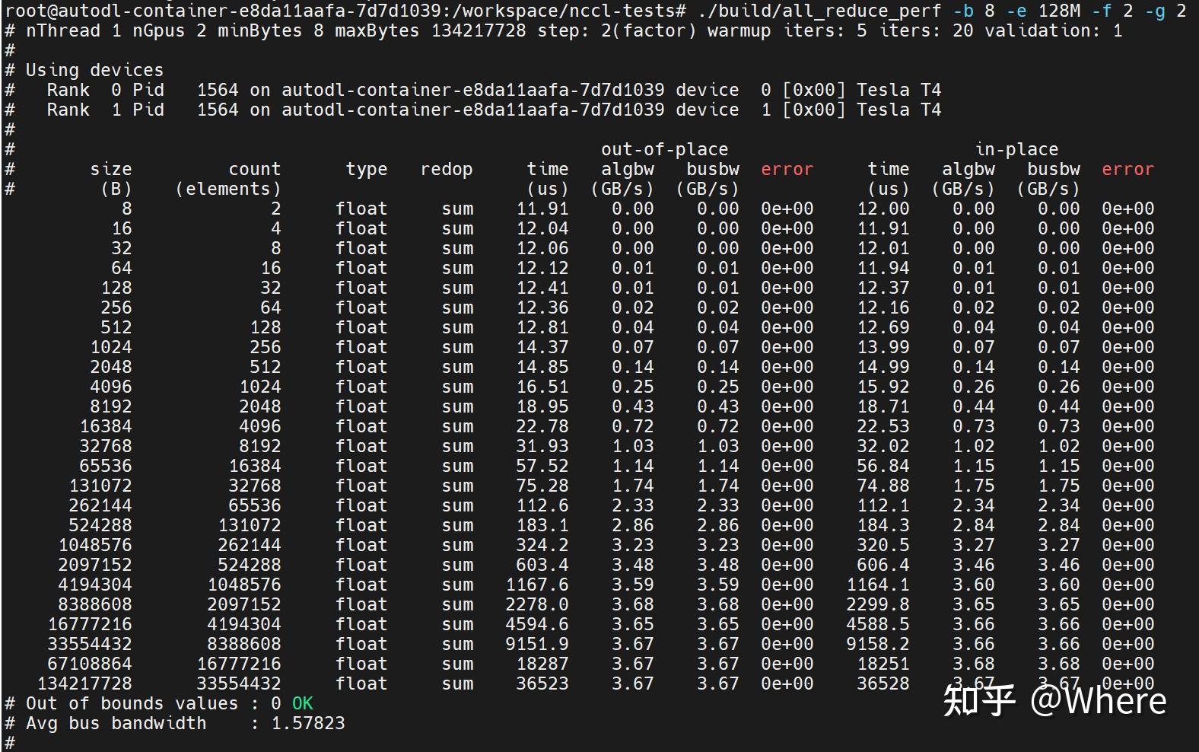Click the ./build/all_reduce_perf command text
Viewport: 1199px width, 752px height.
pyautogui.click(x=819, y=11)
